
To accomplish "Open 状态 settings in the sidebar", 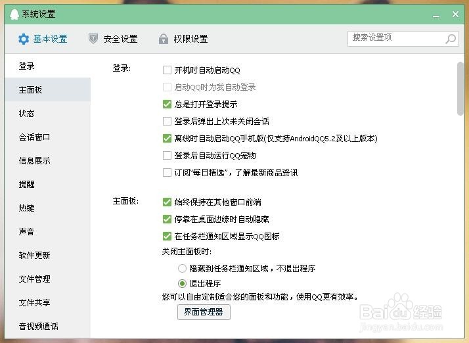I will [47, 113].
